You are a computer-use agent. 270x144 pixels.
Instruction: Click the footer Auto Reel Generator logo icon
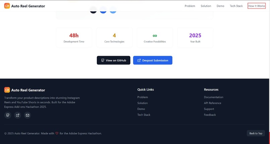click(7, 90)
